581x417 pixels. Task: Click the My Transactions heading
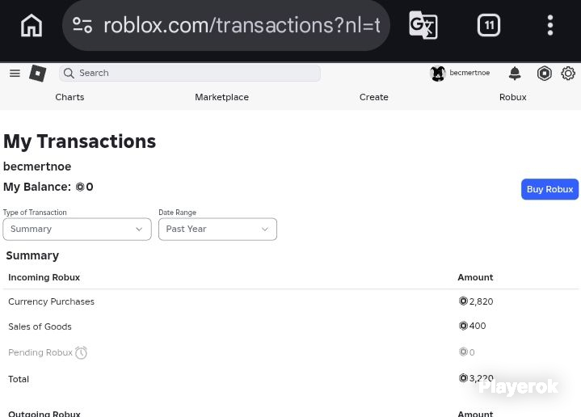pos(80,141)
